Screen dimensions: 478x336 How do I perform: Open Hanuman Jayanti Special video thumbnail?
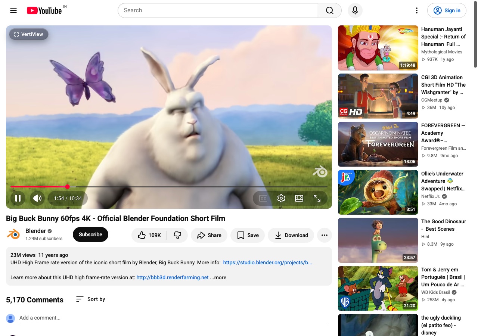coord(378,48)
